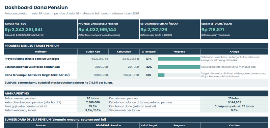This screenshot has width=270, height=128.
Task: Select the value 5.0%
Action: click(234, 110)
